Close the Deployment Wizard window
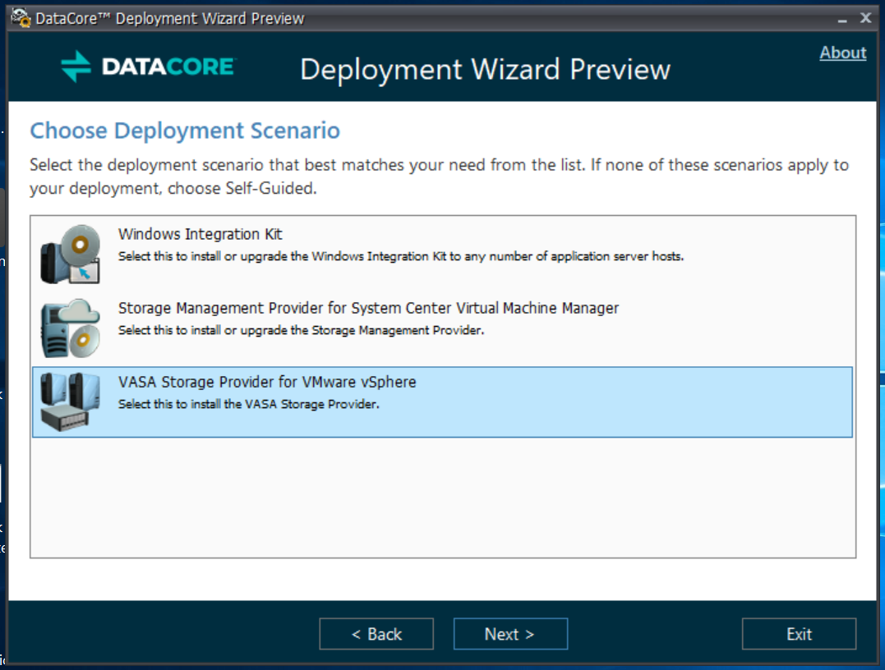Viewport: 885px width, 670px height. 866,18
